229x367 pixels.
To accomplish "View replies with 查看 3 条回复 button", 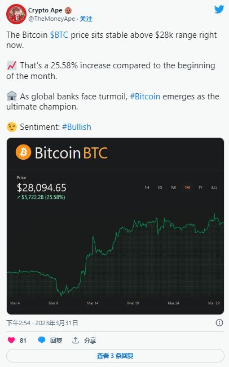I will coord(115,356).
